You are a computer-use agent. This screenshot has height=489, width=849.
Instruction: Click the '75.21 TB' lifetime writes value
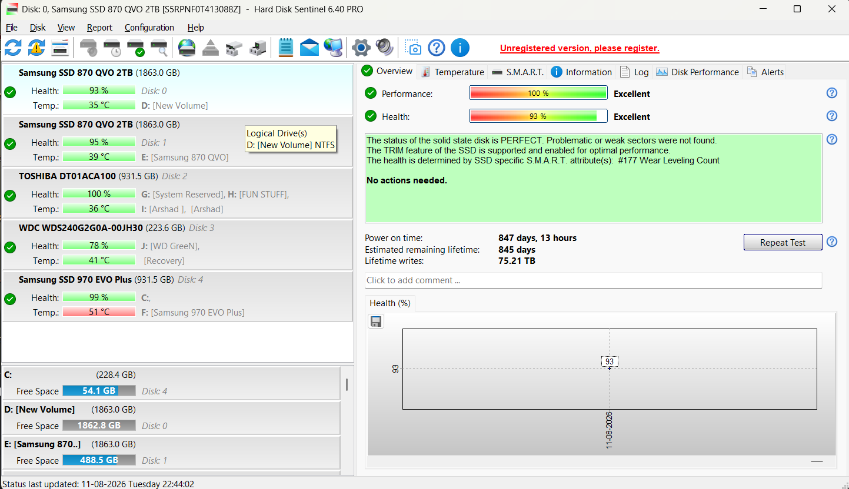(x=517, y=261)
